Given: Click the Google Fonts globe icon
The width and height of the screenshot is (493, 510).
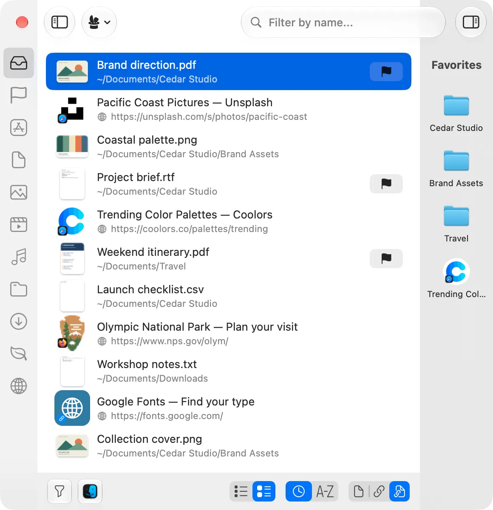Looking at the screenshot, I should 72,408.
